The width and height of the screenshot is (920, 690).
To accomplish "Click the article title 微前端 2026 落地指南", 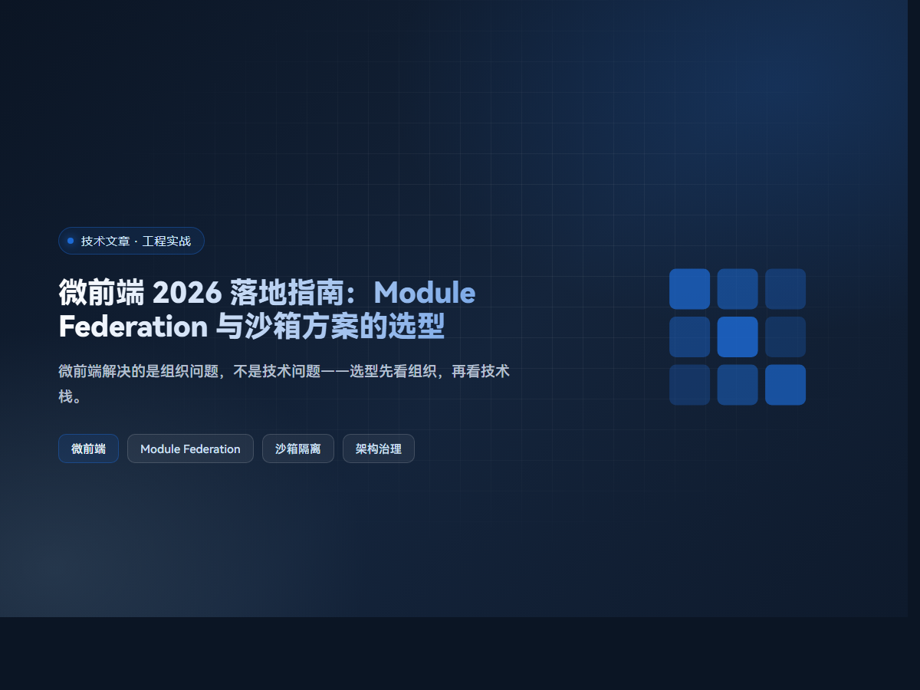I will 267,309.
